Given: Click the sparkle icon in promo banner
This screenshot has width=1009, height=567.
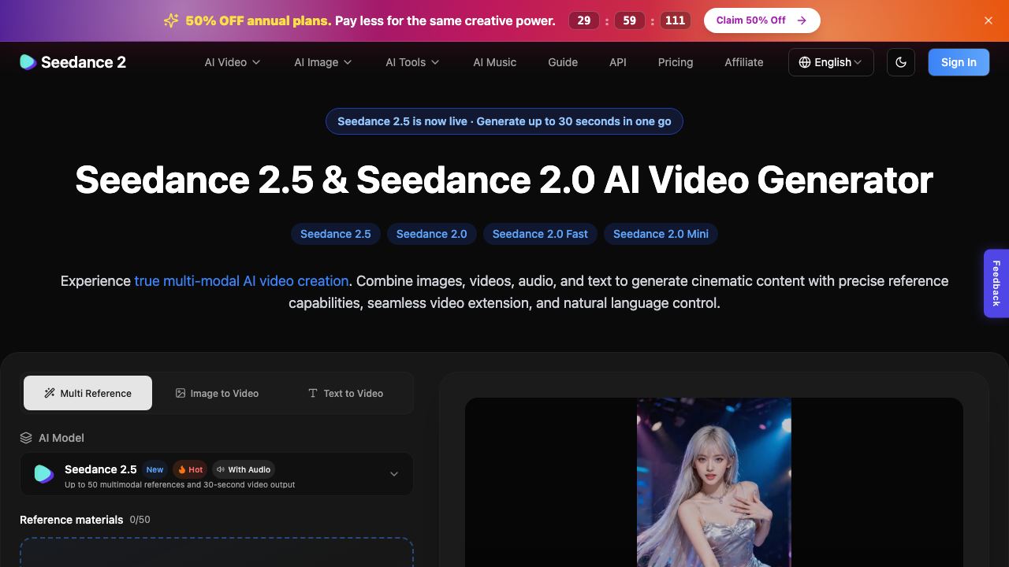Looking at the screenshot, I should click(x=171, y=20).
